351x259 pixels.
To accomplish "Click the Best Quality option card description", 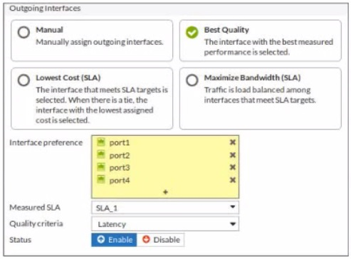I will pos(268,47).
